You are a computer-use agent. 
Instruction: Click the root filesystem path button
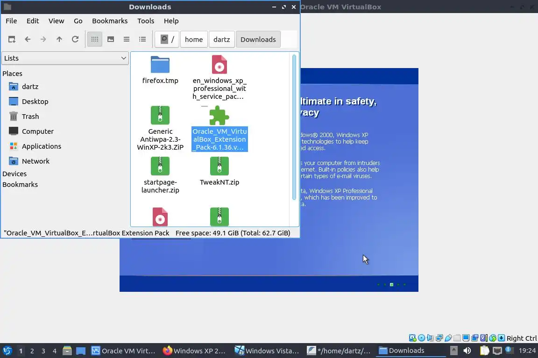[x=167, y=40]
